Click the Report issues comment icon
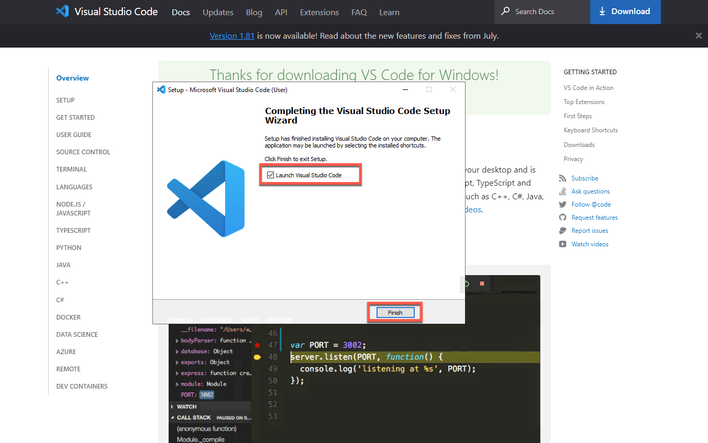The image size is (708, 443). click(x=562, y=231)
